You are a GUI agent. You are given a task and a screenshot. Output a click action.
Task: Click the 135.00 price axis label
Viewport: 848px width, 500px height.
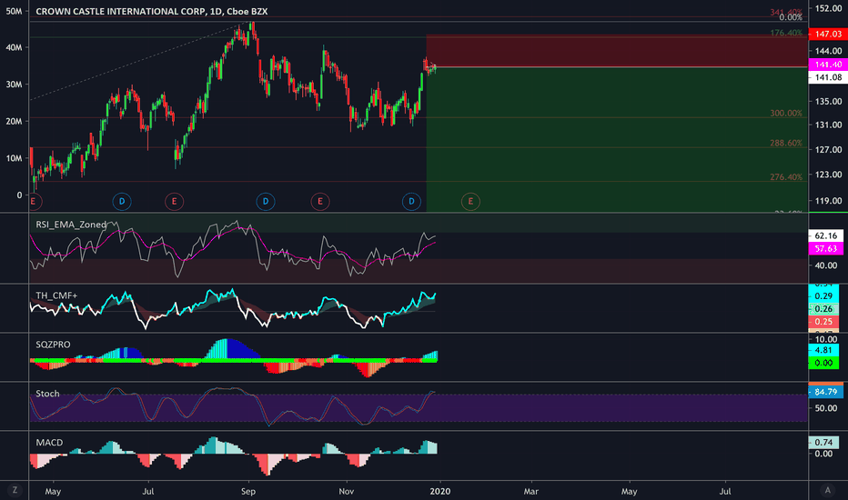pos(829,101)
